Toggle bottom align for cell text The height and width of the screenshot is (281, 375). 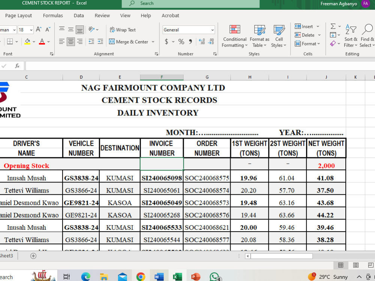[79, 30]
